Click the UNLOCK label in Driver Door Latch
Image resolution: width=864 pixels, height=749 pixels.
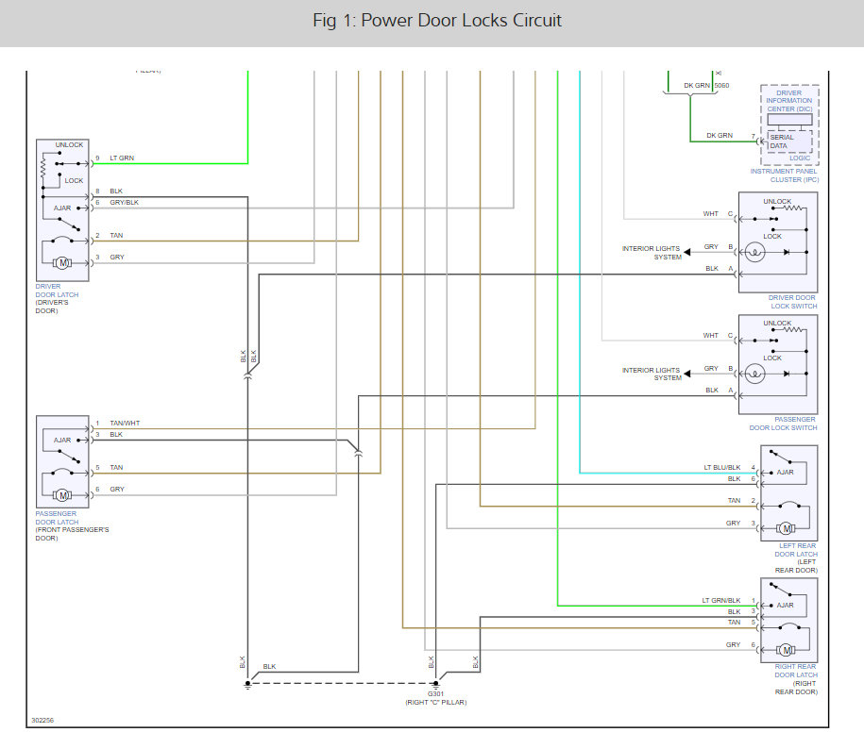pyautogui.click(x=69, y=144)
